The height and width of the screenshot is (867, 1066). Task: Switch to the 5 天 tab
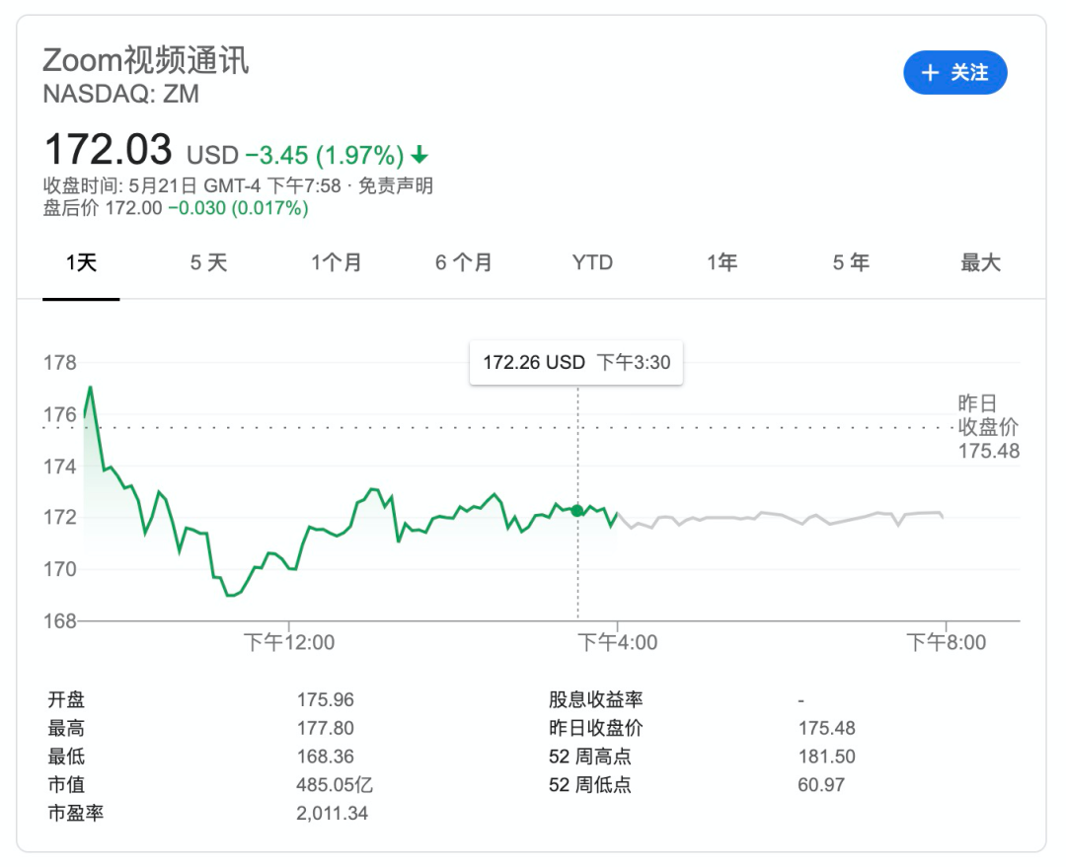pyautogui.click(x=208, y=262)
